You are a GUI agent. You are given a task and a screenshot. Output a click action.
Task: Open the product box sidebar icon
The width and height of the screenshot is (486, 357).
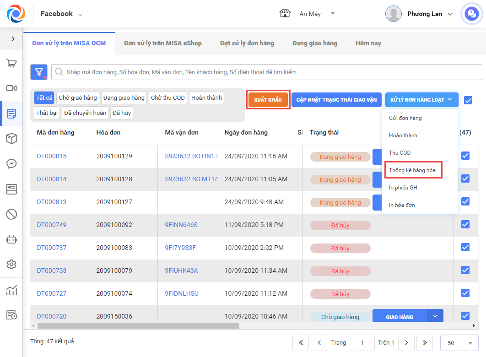11,139
